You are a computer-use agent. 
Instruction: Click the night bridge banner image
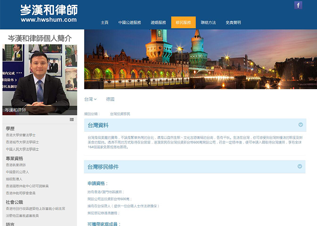coord(200,59)
